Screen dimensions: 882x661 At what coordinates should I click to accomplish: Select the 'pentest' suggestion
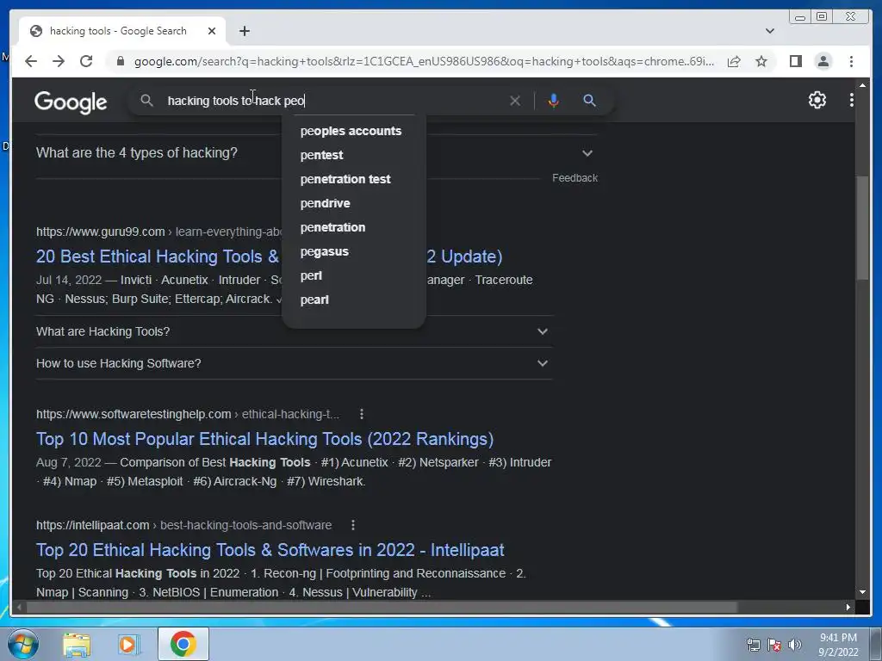coord(322,155)
